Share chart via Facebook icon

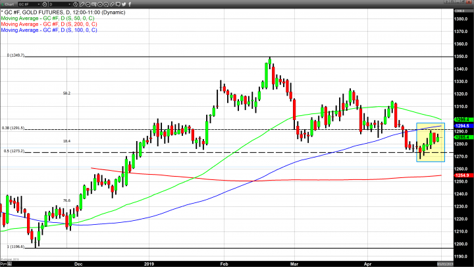130,4
